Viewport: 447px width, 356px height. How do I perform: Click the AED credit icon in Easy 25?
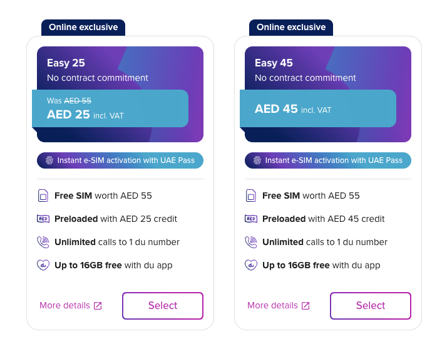click(43, 219)
